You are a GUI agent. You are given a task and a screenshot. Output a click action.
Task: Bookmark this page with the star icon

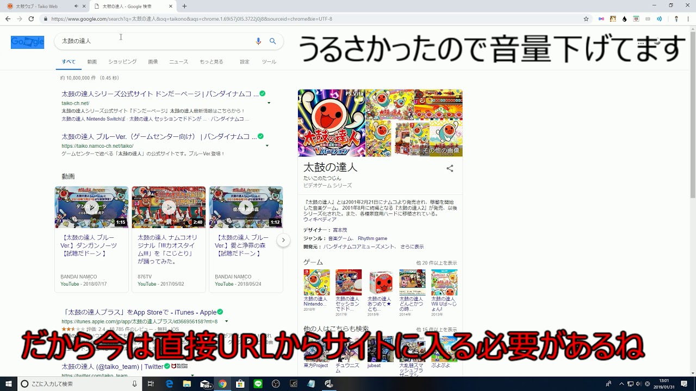586,19
